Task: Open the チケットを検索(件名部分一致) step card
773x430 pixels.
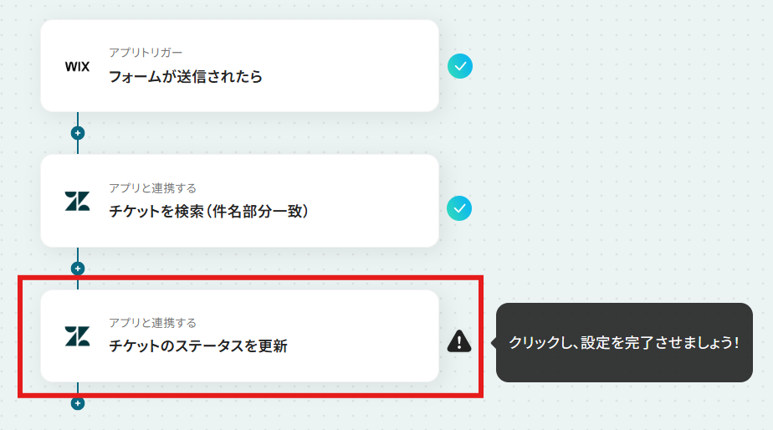Action: (x=239, y=201)
